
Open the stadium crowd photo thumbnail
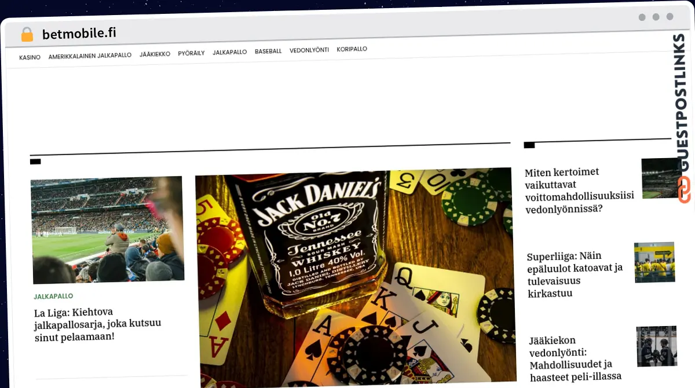pos(107,229)
